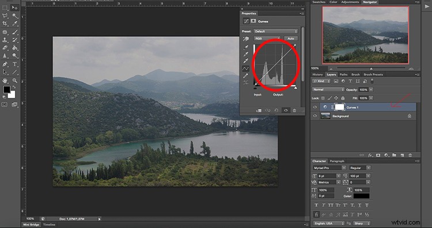Select the Move tool
This screenshot has width=432, height=228.
[15, 7]
